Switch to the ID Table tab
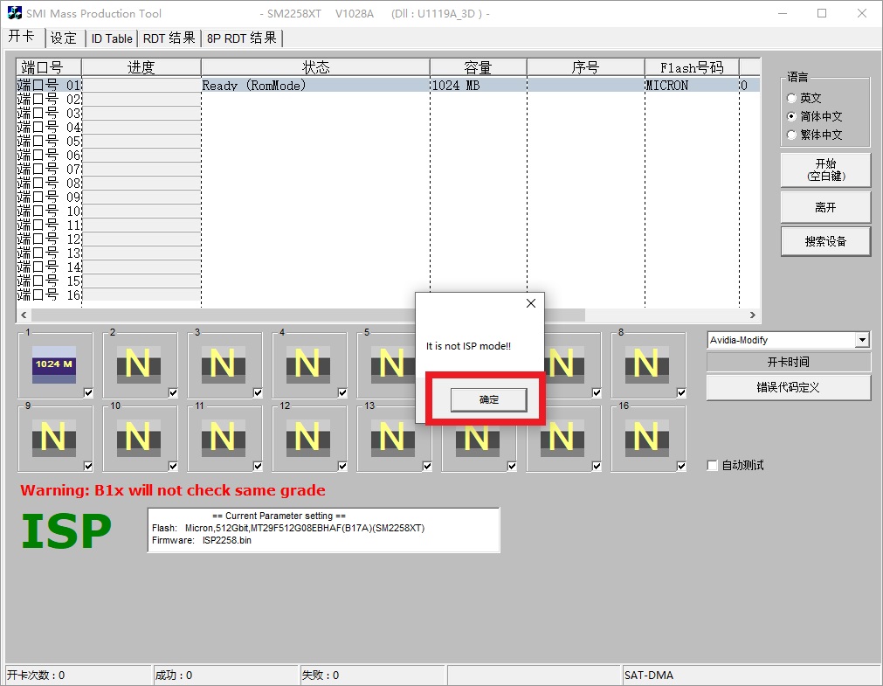The image size is (883, 686). [112, 38]
